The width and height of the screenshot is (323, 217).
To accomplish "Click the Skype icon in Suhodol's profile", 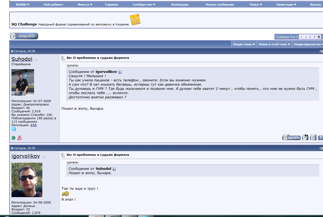I will pos(14,129).
